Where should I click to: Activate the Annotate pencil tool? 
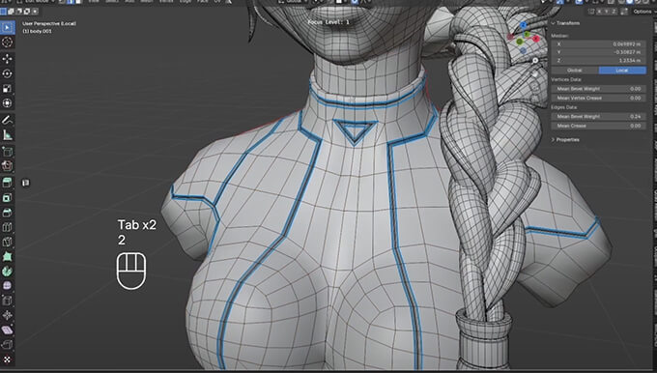point(7,120)
